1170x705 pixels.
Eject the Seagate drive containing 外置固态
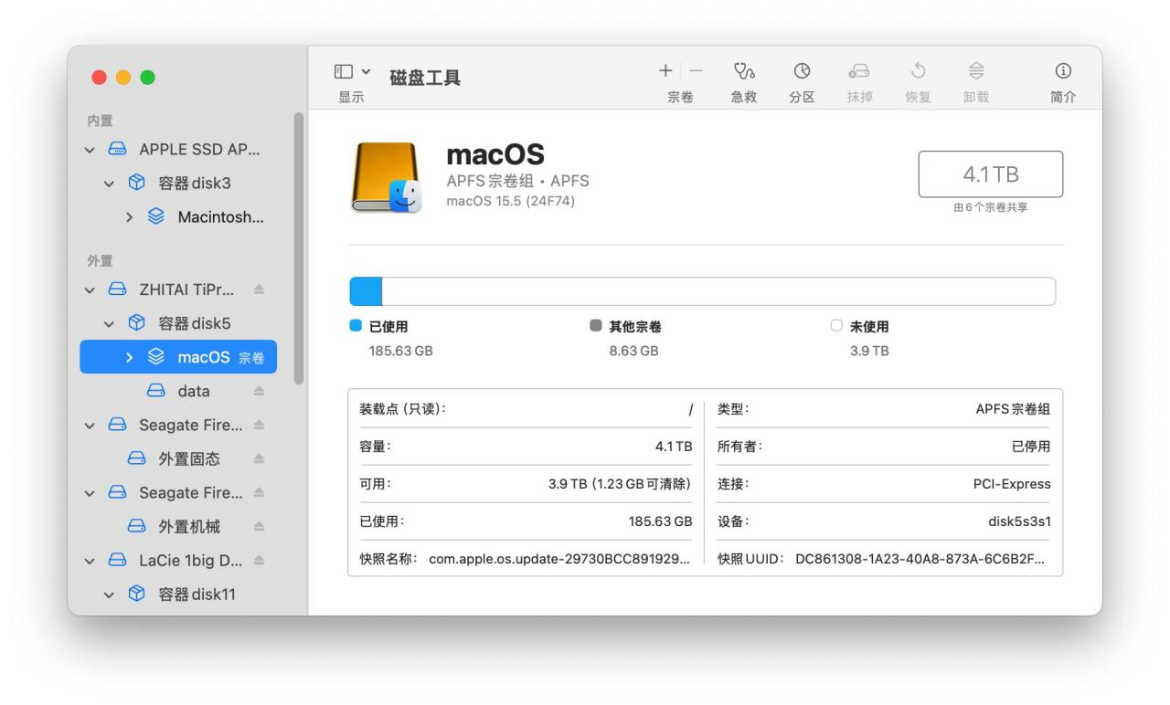click(259, 425)
